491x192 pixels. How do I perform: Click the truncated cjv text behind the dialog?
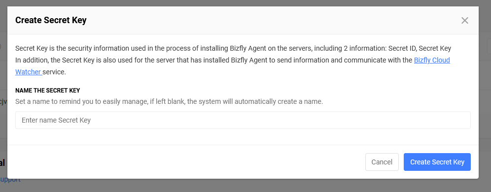(3, 101)
